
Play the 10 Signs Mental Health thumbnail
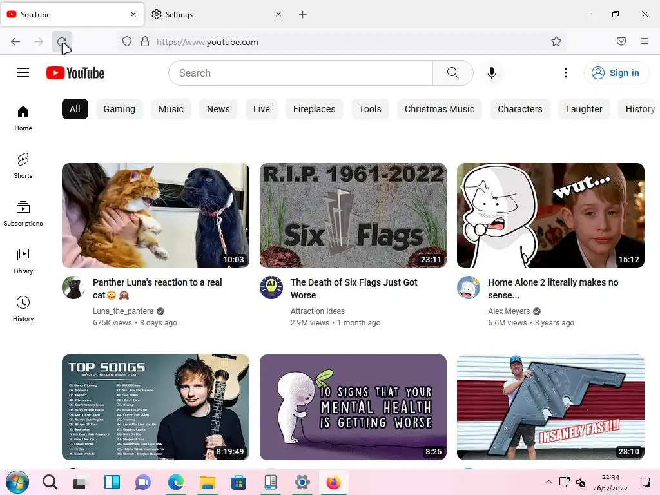[x=353, y=407]
